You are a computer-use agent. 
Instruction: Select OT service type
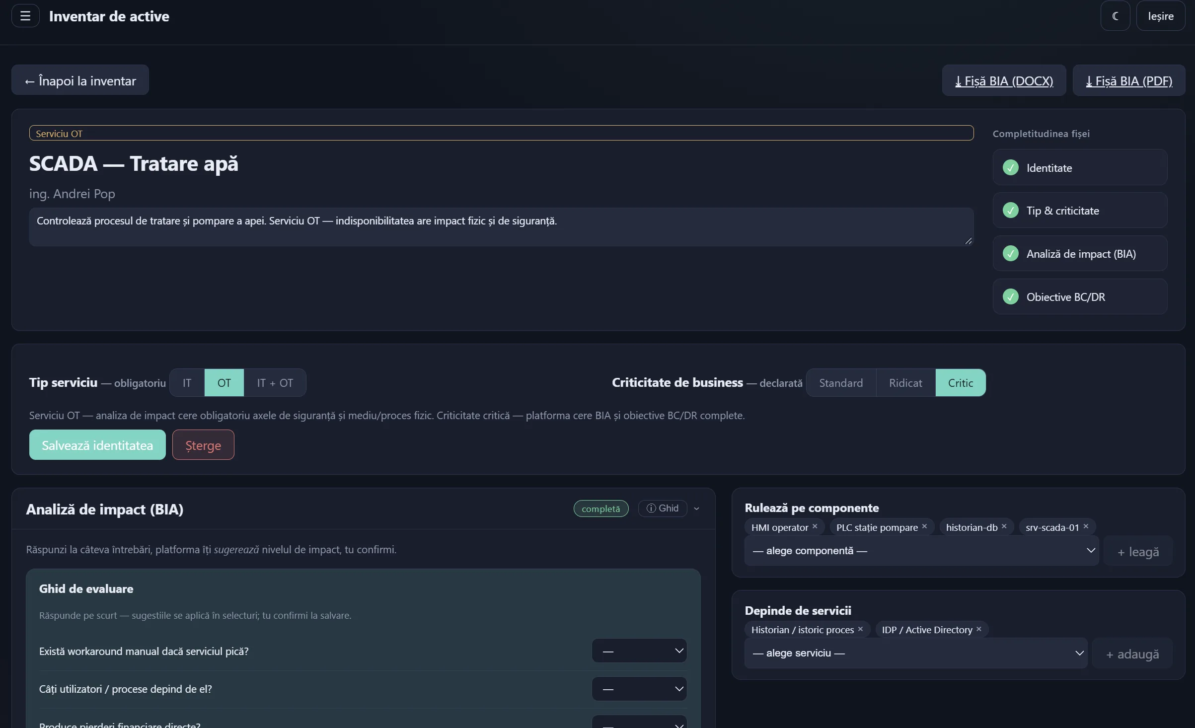pos(224,383)
